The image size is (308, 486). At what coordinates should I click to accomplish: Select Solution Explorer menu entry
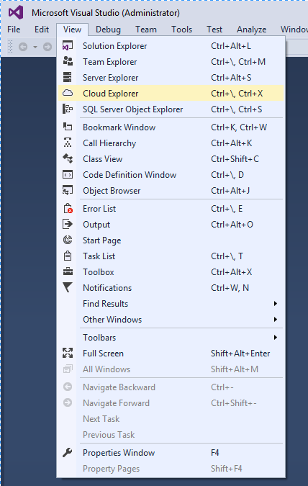pos(171,46)
